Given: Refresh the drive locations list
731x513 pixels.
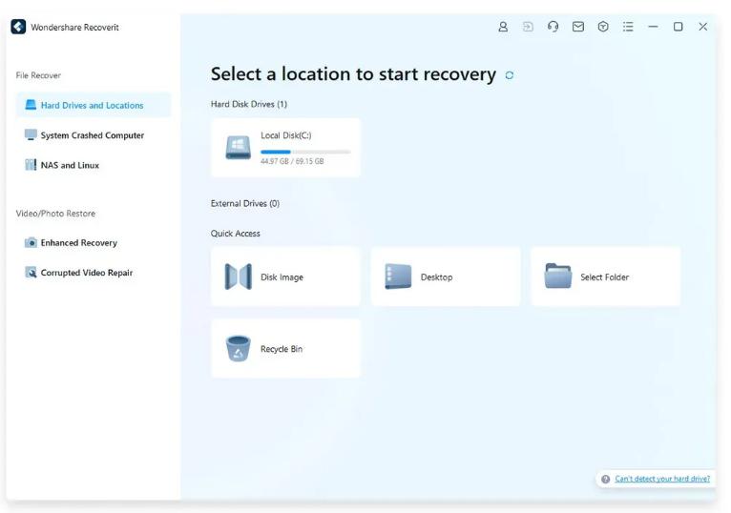Looking at the screenshot, I should tap(510, 75).
